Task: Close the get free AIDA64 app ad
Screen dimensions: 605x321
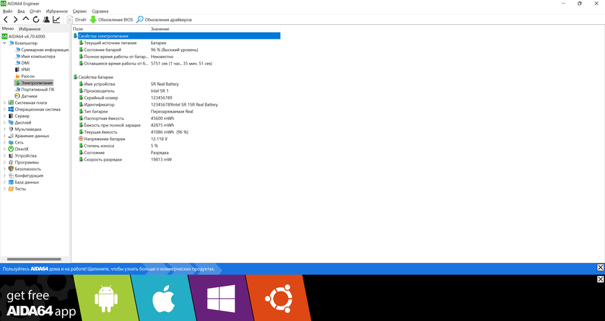Action: pyautogui.click(x=600, y=280)
